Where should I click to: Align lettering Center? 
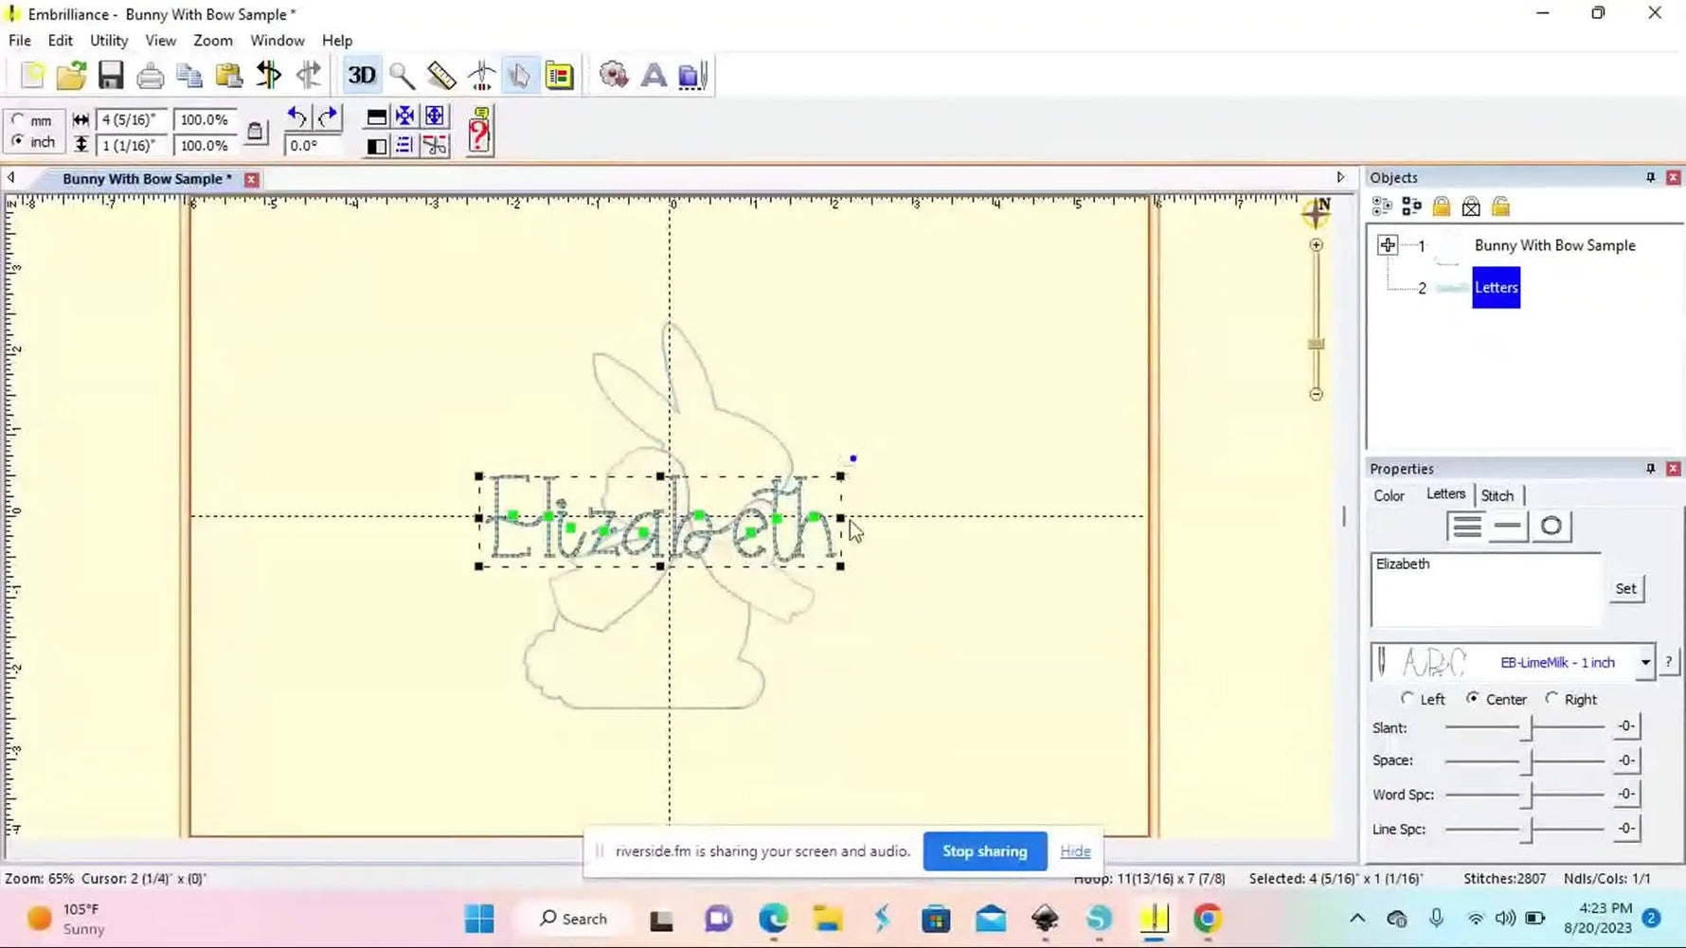(1472, 699)
